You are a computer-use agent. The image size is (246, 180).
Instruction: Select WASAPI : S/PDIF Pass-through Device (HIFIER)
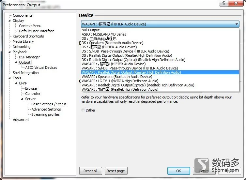(160, 68)
